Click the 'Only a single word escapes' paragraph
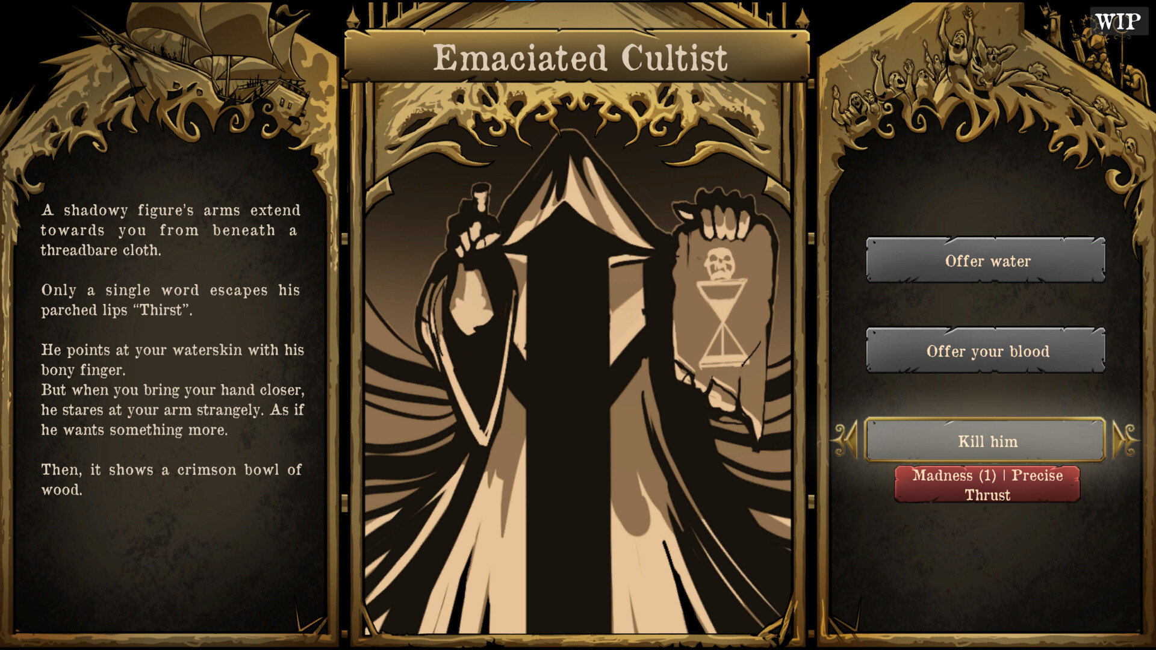Viewport: 1156px width, 650px height. (171, 300)
